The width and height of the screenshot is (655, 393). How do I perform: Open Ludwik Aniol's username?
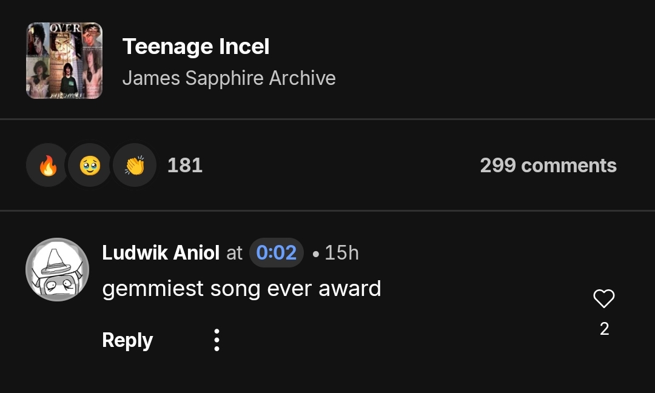[161, 252]
